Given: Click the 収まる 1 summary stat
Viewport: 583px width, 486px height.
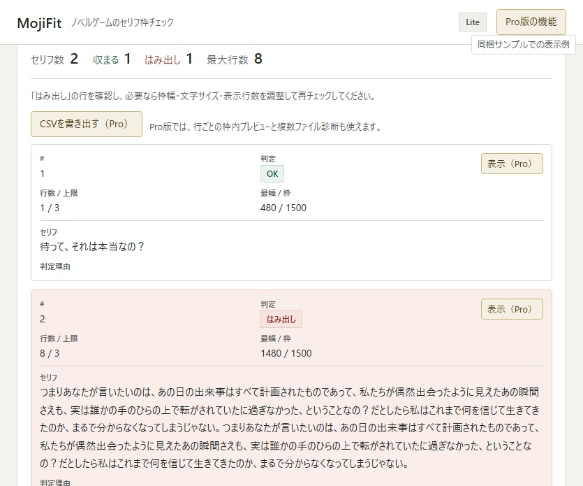Looking at the screenshot, I should pos(112,59).
